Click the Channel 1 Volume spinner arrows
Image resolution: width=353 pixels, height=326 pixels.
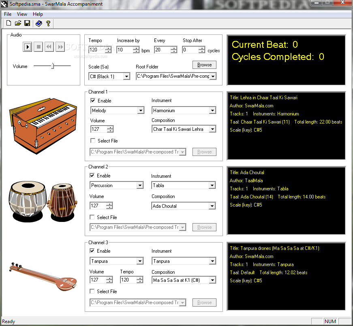click(110, 129)
